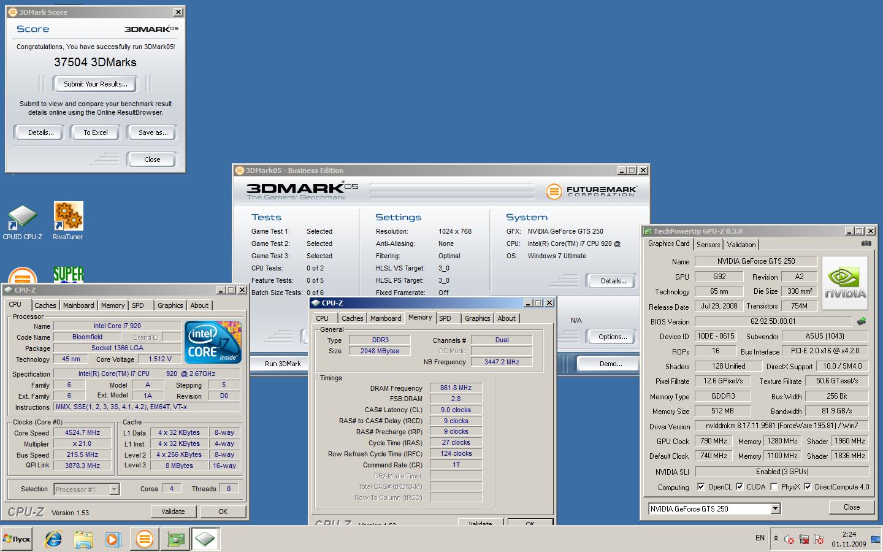Click the EN language indicator
The image size is (883, 552).
click(x=760, y=538)
